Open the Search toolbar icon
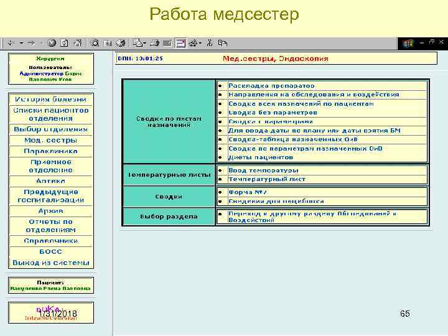The image size is (448, 336). click(95, 43)
